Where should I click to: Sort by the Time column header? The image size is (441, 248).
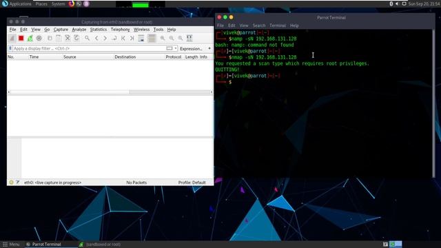point(34,56)
